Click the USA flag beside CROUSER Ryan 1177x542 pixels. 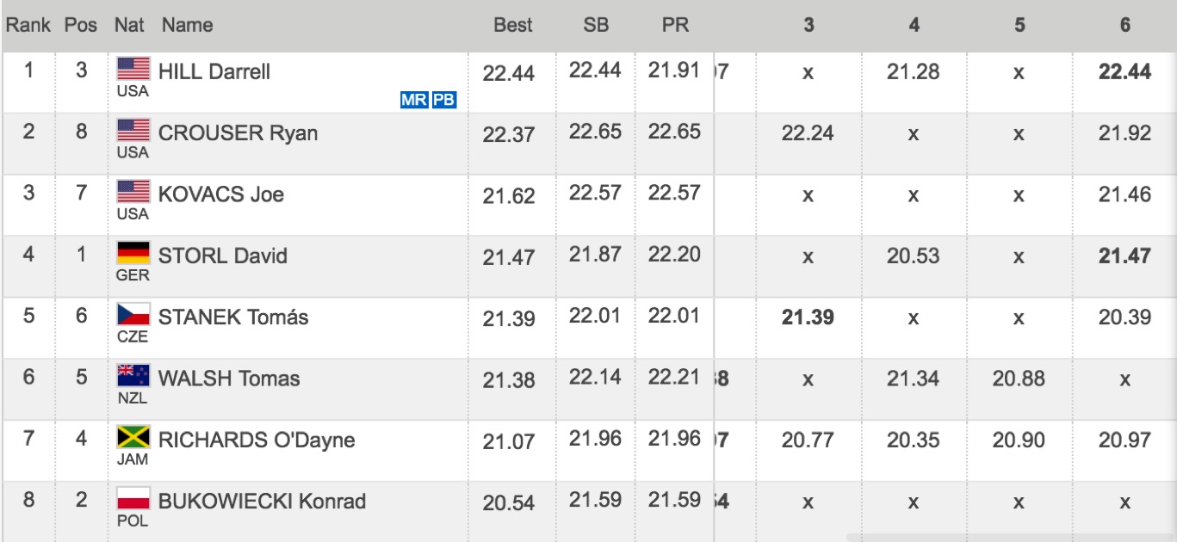pos(133,131)
